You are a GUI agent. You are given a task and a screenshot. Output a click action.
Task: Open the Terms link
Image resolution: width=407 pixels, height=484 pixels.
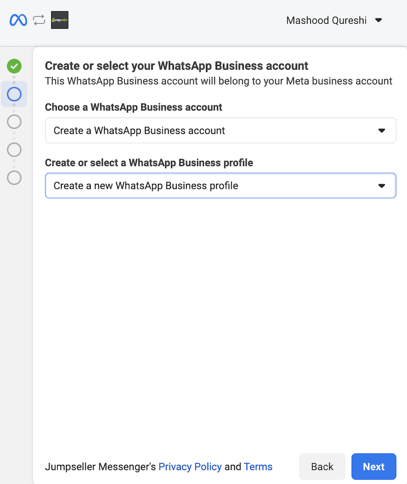(258, 467)
